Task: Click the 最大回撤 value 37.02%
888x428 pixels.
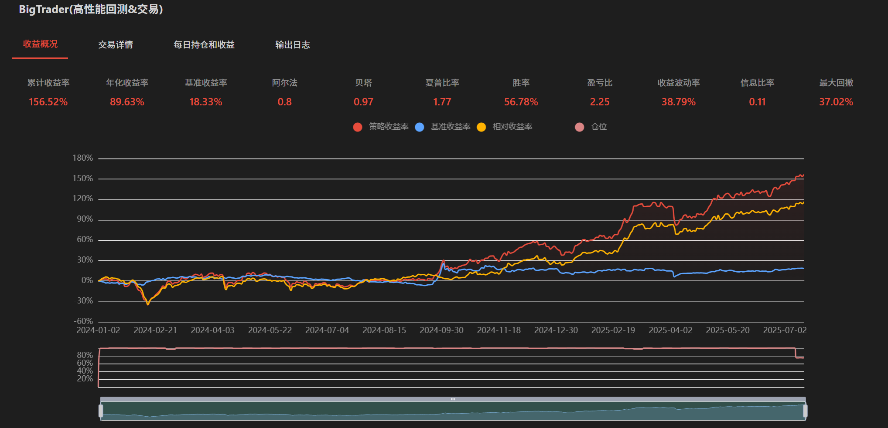Action: point(836,102)
